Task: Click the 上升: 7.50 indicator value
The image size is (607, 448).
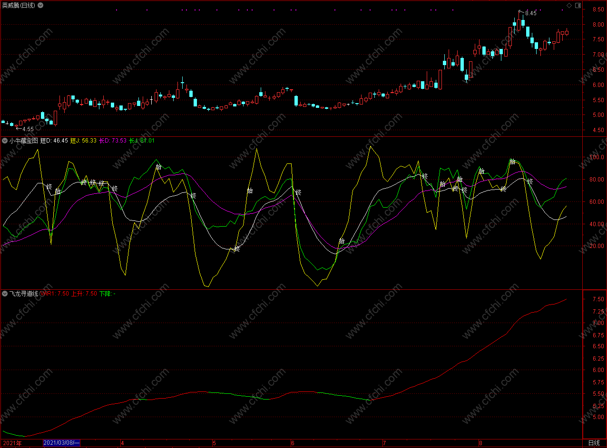Action: 84,294
